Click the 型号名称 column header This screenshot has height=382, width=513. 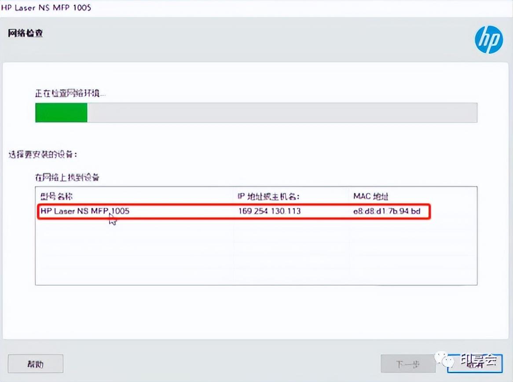tap(56, 196)
